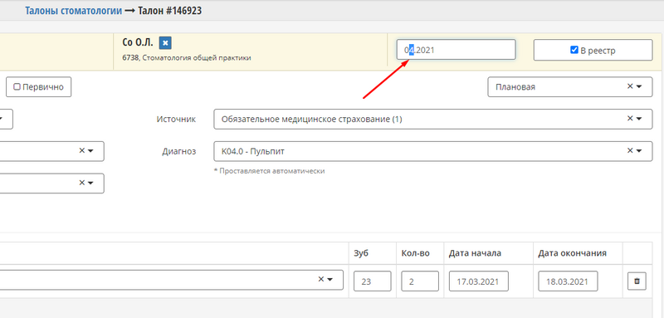
Task: Click the Кол-во field with value 2
Action: coord(420,281)
